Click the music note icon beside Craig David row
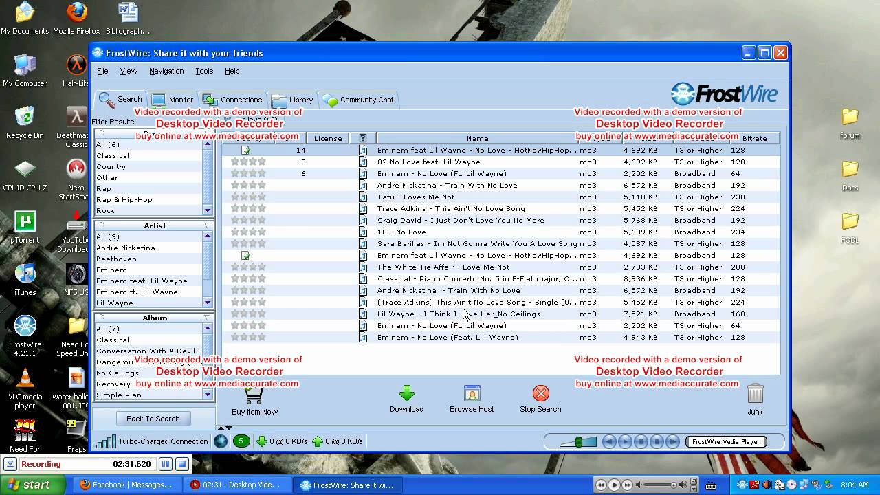 [x=363, y=220]
